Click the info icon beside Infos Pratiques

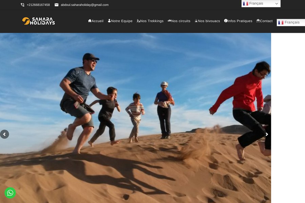coord(226,21)
